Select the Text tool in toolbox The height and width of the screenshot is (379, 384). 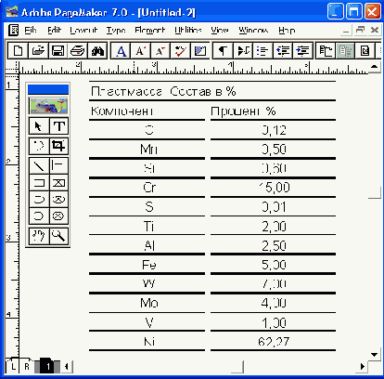[58, 126]
